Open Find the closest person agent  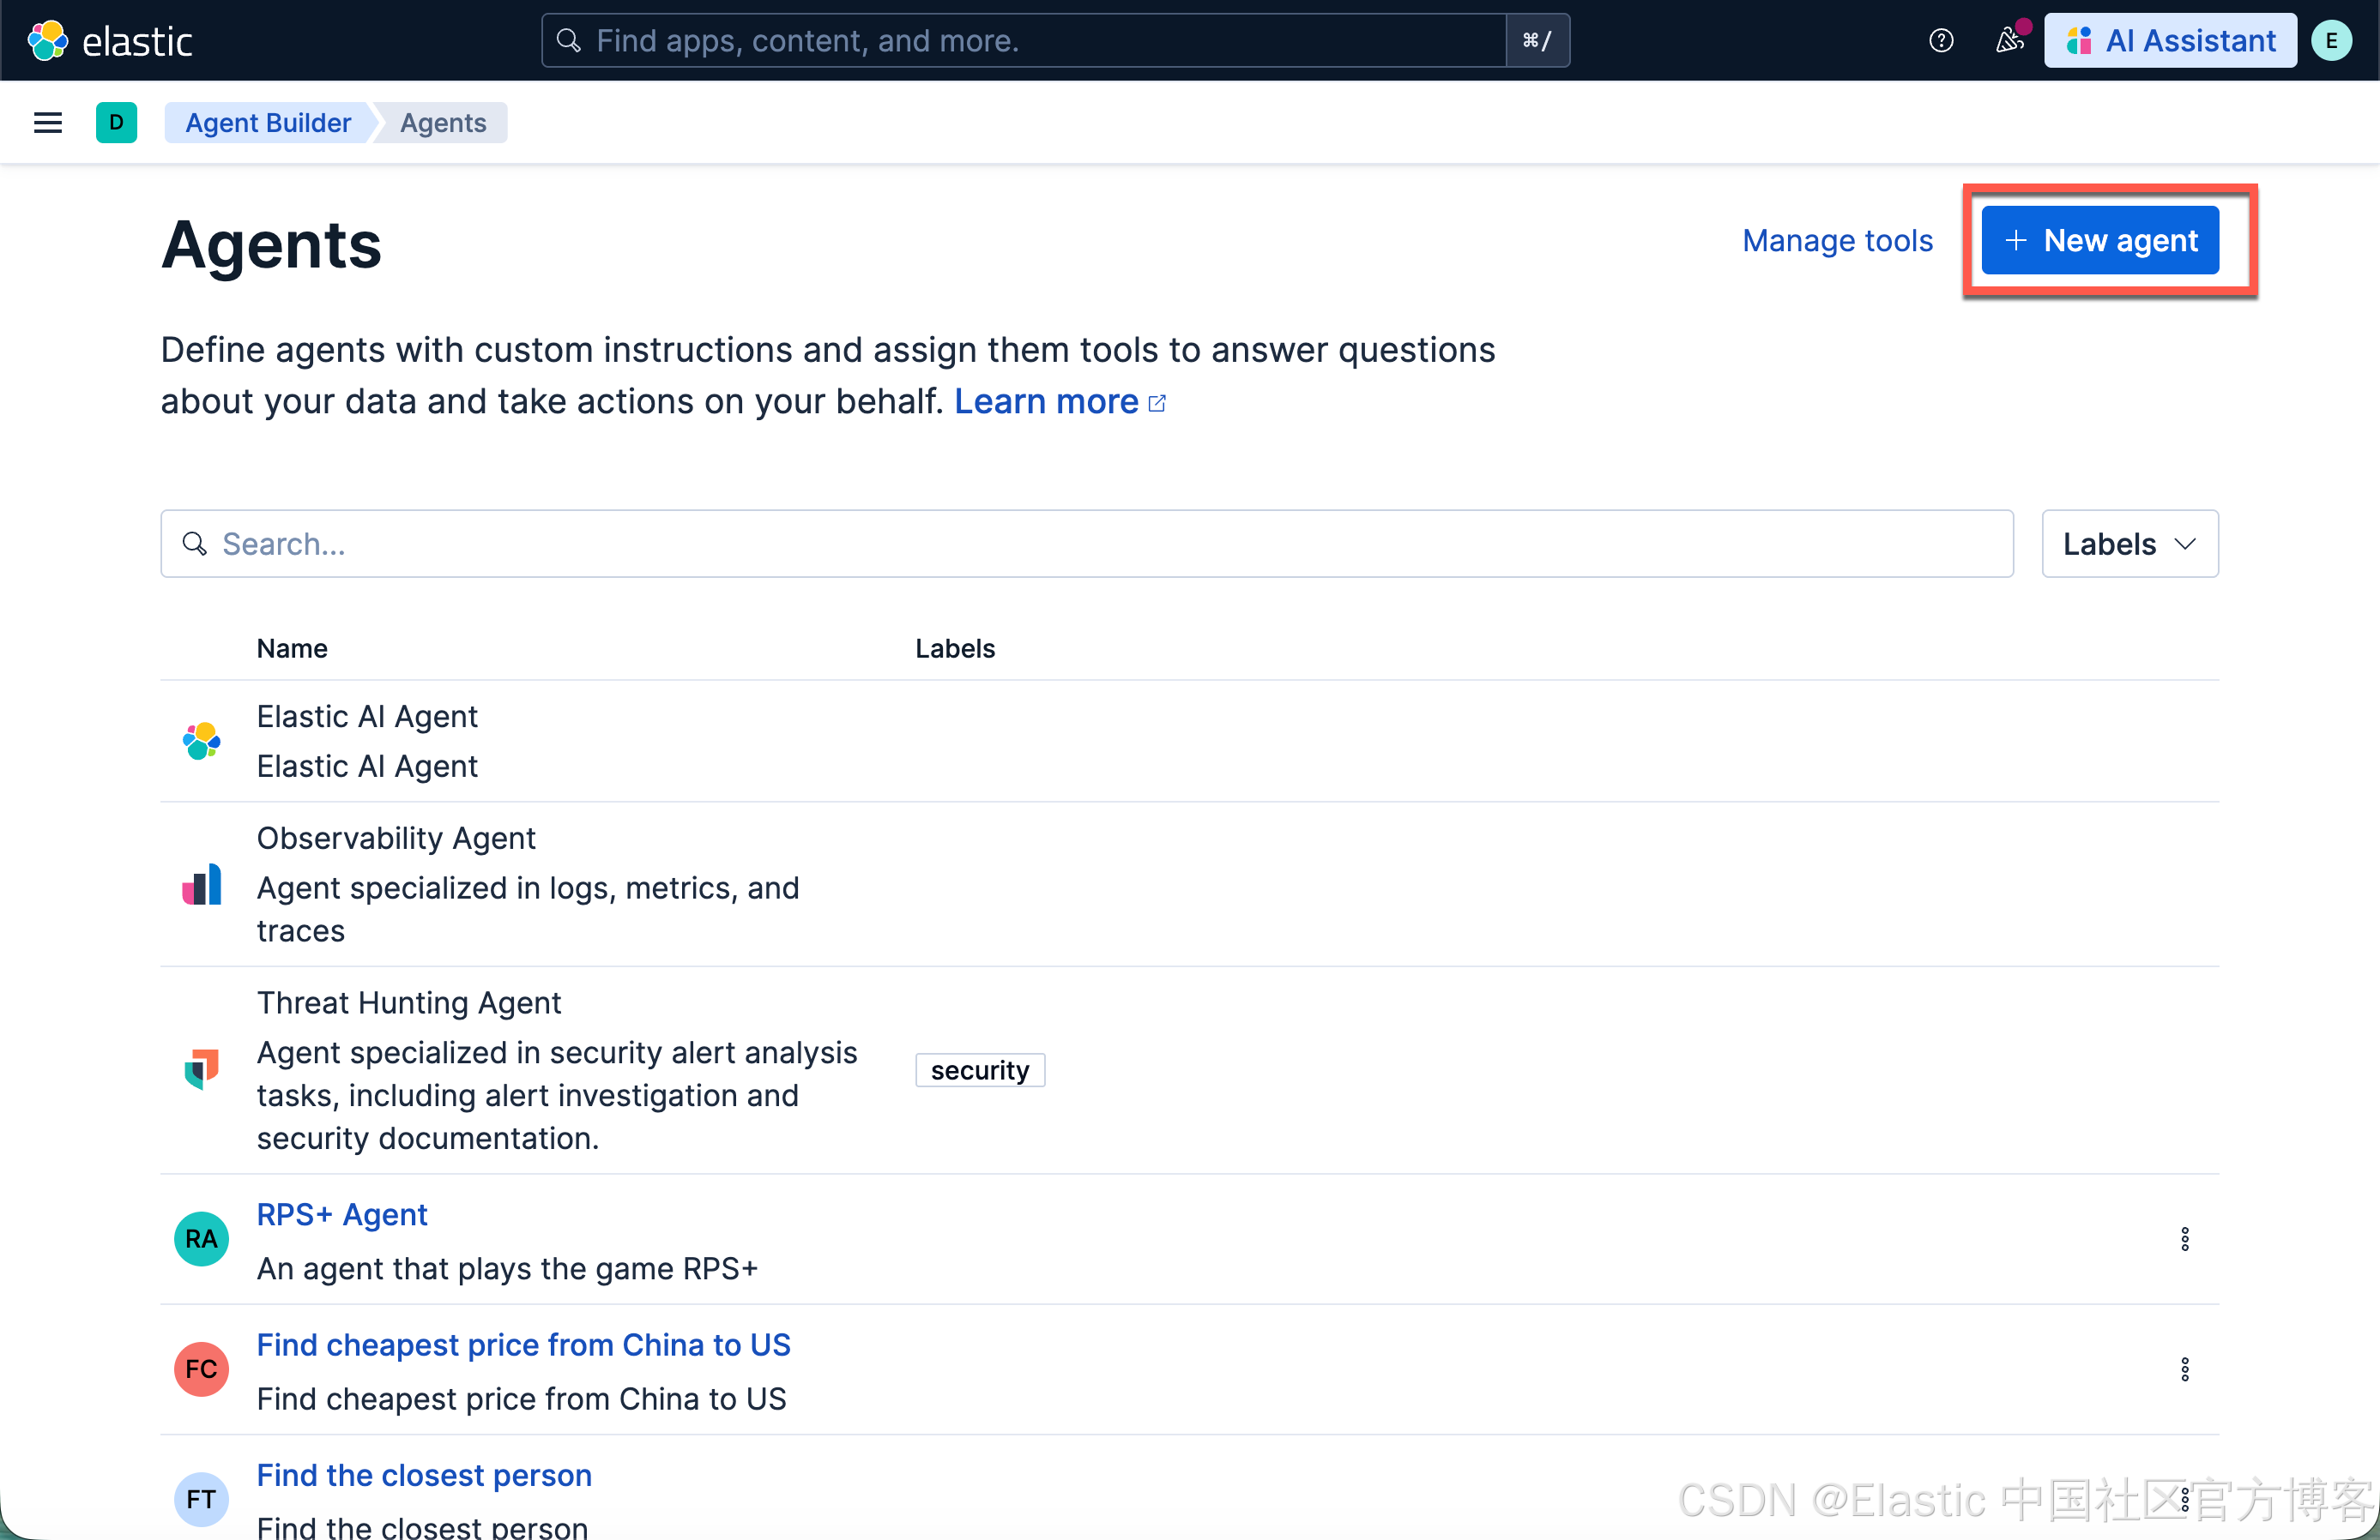click(424, 1475)
